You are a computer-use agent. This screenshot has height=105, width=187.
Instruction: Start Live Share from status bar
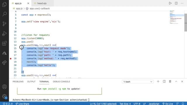(x=22, y=104)
